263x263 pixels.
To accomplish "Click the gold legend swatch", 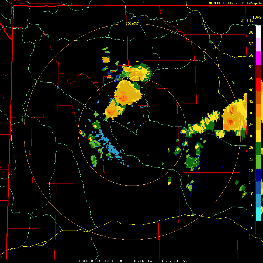I will [x=258, y=124].
